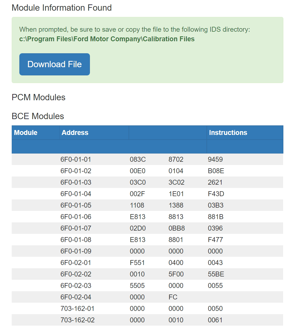Click the Instructions column header

pyautogui.click(x=228, y=133)
